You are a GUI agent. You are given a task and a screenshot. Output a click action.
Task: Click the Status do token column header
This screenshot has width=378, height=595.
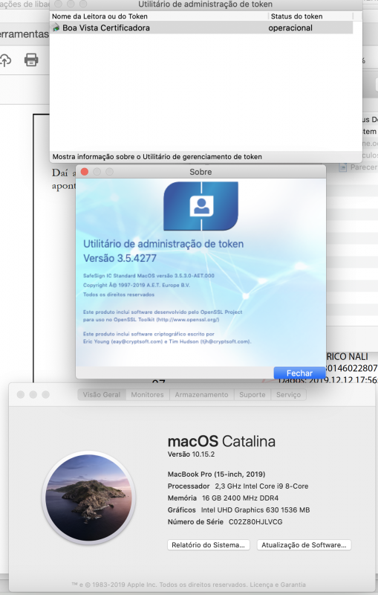tap(310, 16)
